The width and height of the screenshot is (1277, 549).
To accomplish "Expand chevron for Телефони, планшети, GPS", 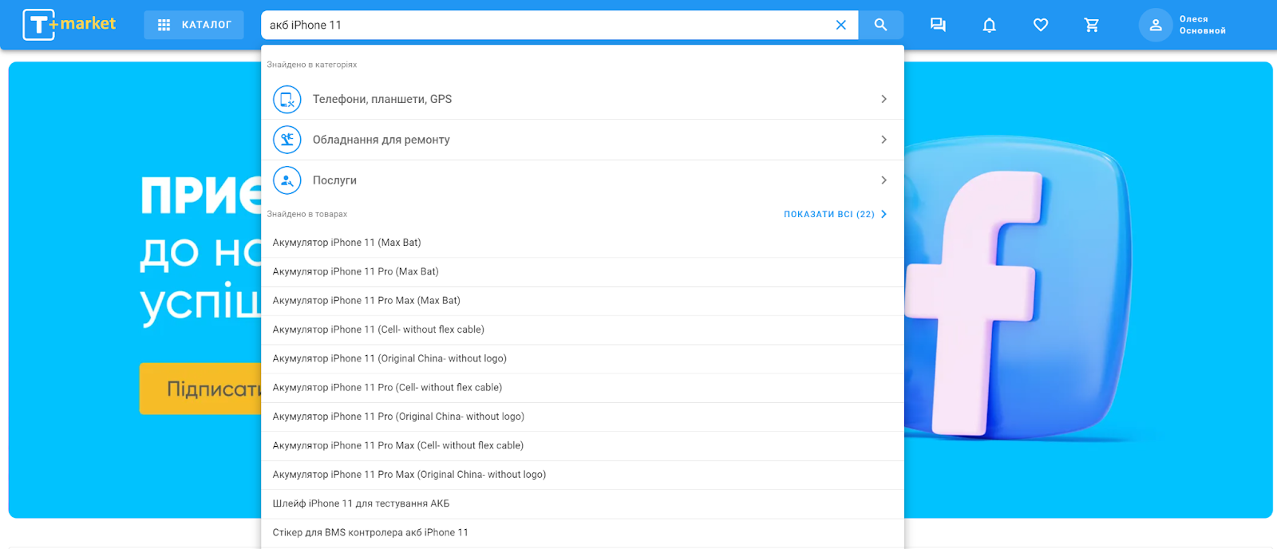I will click(x=884, y=99).
